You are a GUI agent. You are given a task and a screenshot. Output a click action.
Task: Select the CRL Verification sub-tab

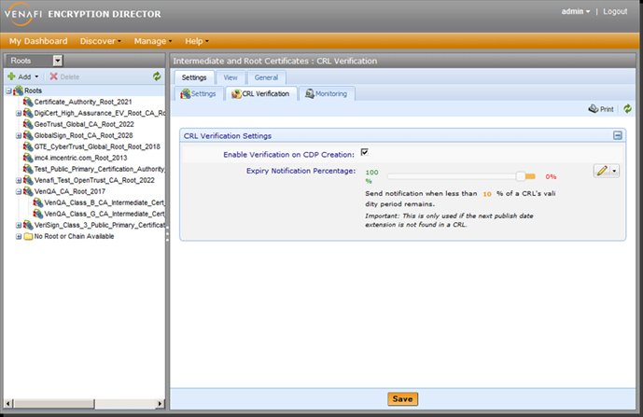coord(260,93)
